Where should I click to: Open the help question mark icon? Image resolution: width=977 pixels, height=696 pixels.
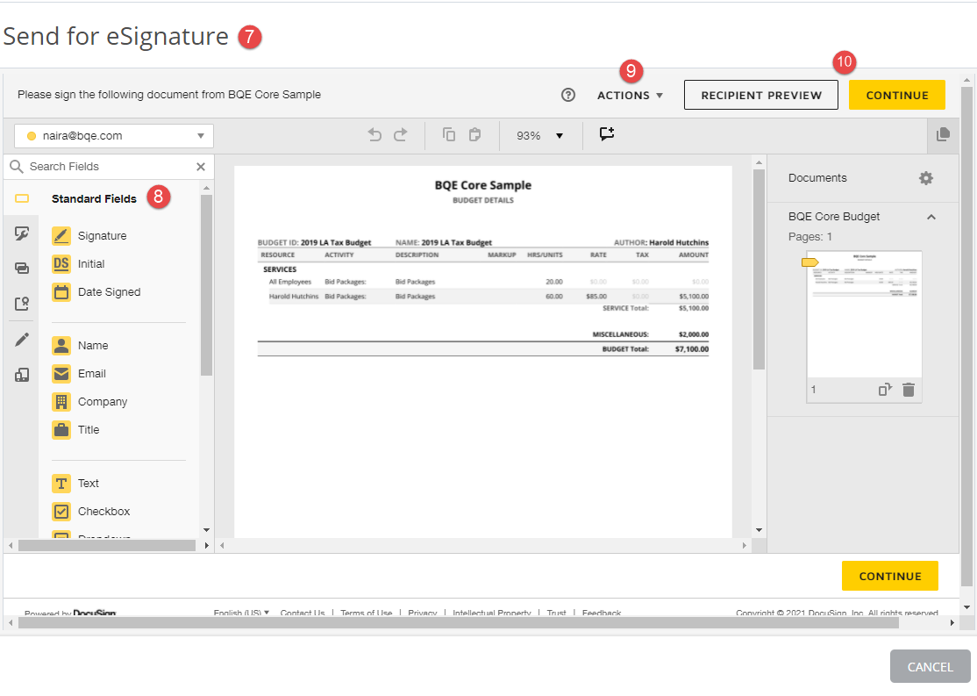pyautogui.click(x=567, y=95)
